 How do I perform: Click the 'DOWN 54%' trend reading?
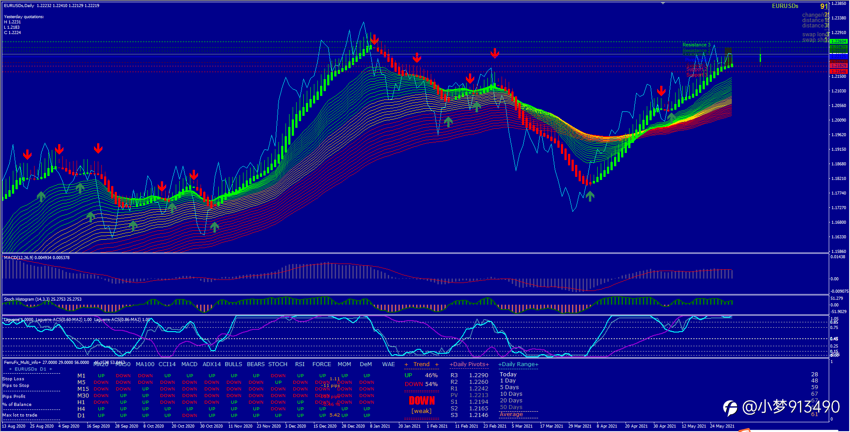coord(421,384)
